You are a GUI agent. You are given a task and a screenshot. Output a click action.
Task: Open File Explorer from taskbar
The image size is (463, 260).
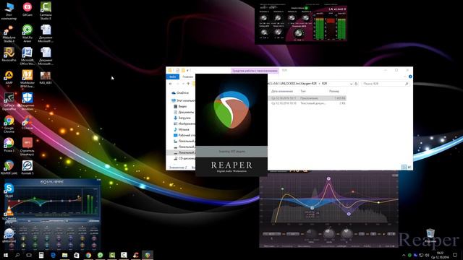(64, 255)
